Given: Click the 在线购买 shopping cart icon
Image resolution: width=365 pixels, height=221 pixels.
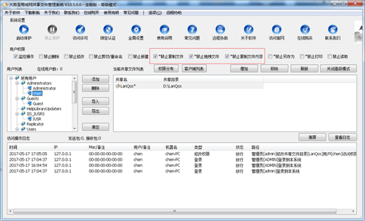Looking at the screenshot, I should tap(305, 30).
